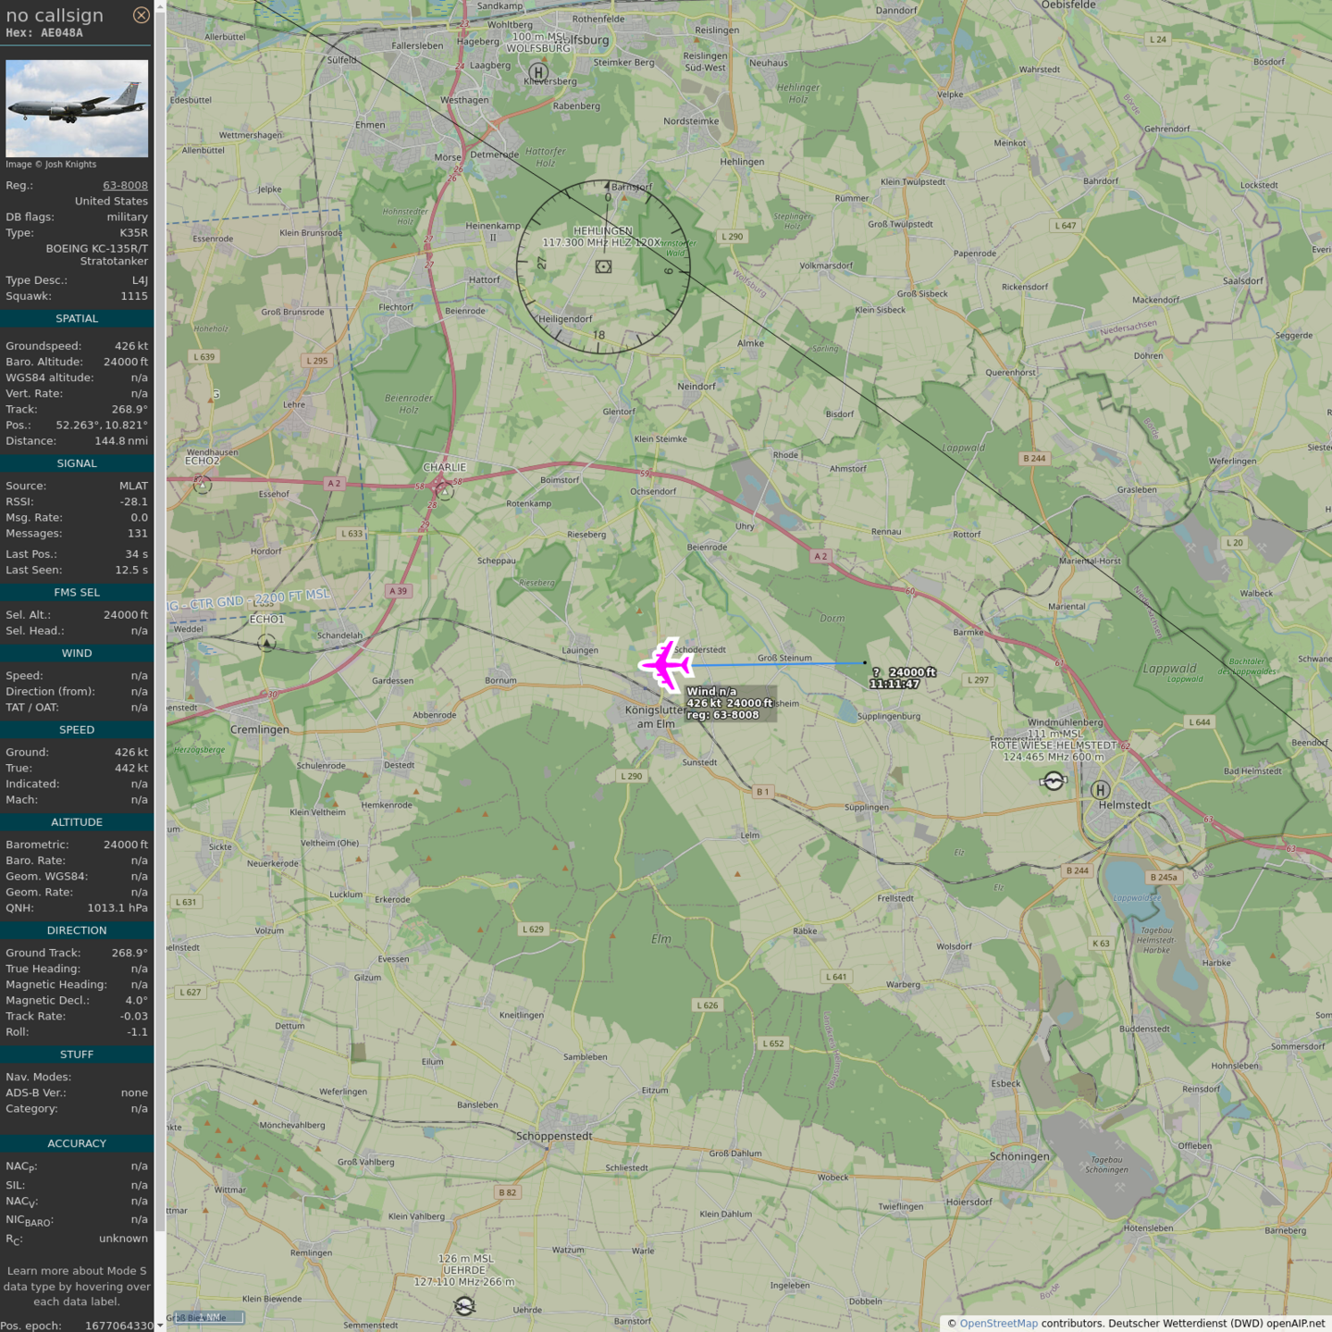
Task: Click the CHARLIE reporting point marker
Action: pyautogui.click(x=445, y=491)
